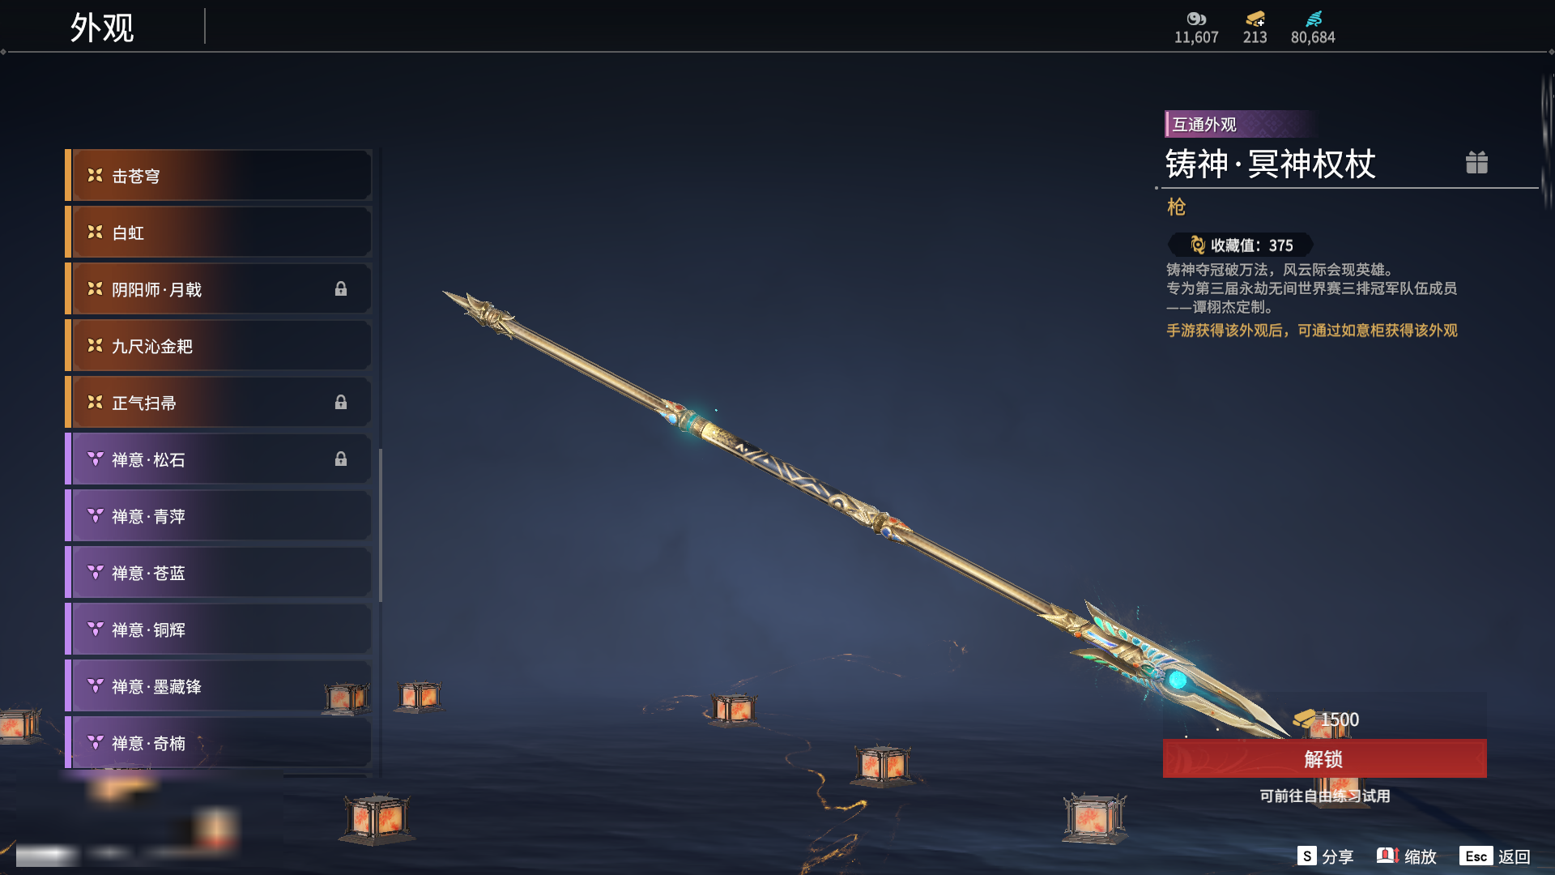The height and width of the screenshot is (875, 1555).
Task: Pick the 禅意·苍蓝 skin
Action: tap(219, 573)
